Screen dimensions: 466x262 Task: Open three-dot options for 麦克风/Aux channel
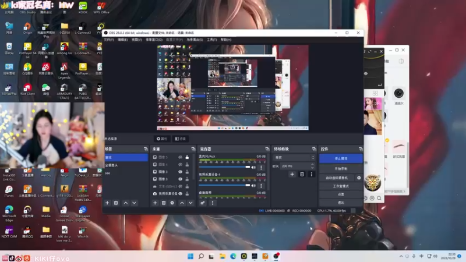[261, 168]
